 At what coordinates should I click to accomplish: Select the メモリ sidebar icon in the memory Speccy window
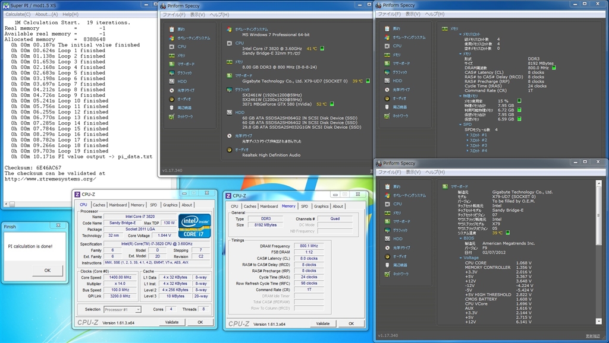click(388, 55)
